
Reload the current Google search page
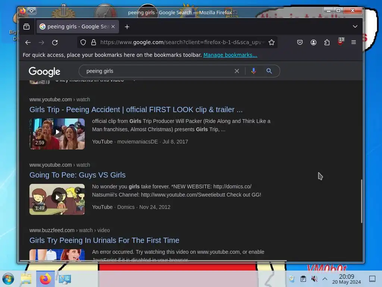pos(55,43)
